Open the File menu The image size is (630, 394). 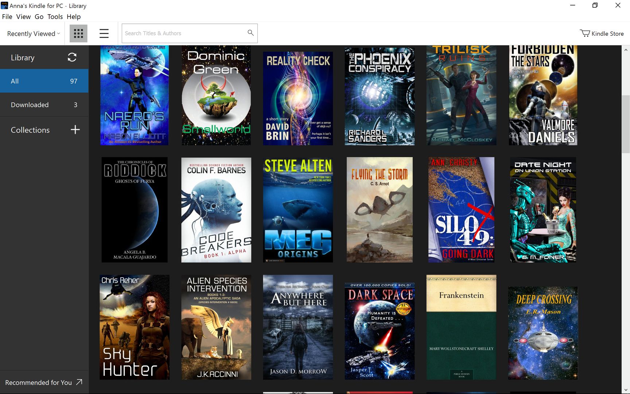click(x=7, y=16)
